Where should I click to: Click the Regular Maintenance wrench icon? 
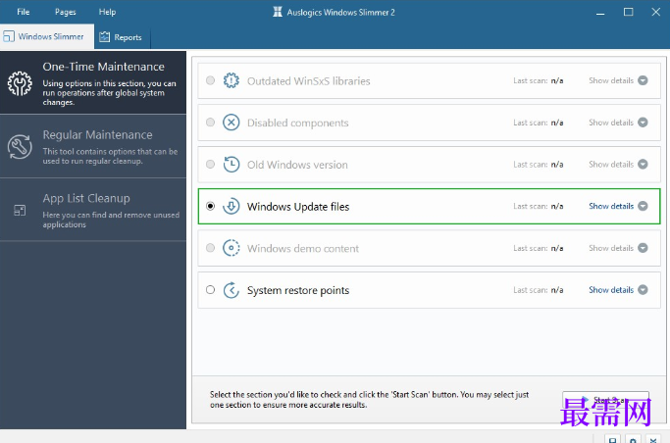pos(20,147)
